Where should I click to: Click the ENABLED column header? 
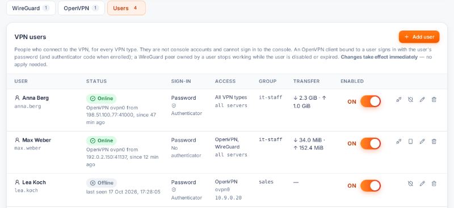(352, 81)
